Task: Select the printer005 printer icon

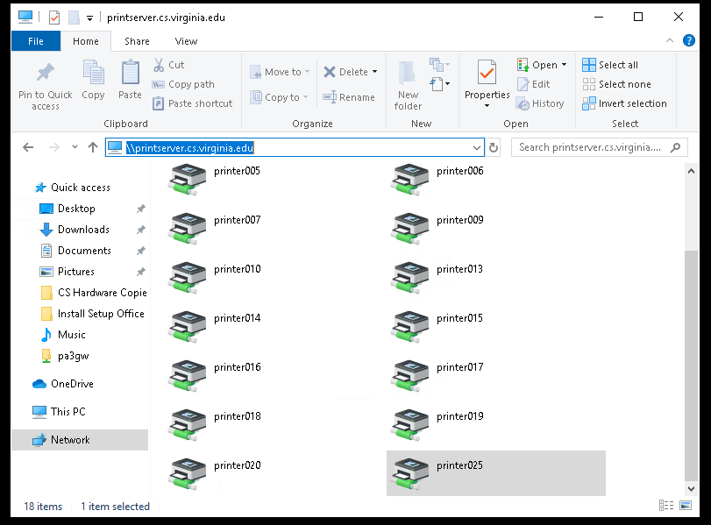Action: pyautogui.click(x=187, y=179)
